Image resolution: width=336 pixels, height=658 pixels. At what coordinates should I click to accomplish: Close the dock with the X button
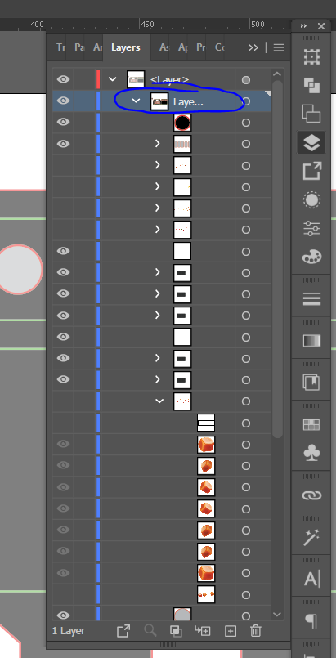click(x=321, y=26)
